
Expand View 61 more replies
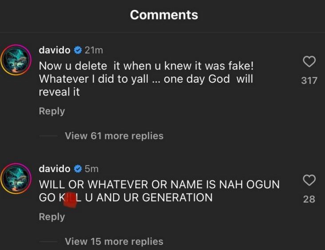coord(114,136)
